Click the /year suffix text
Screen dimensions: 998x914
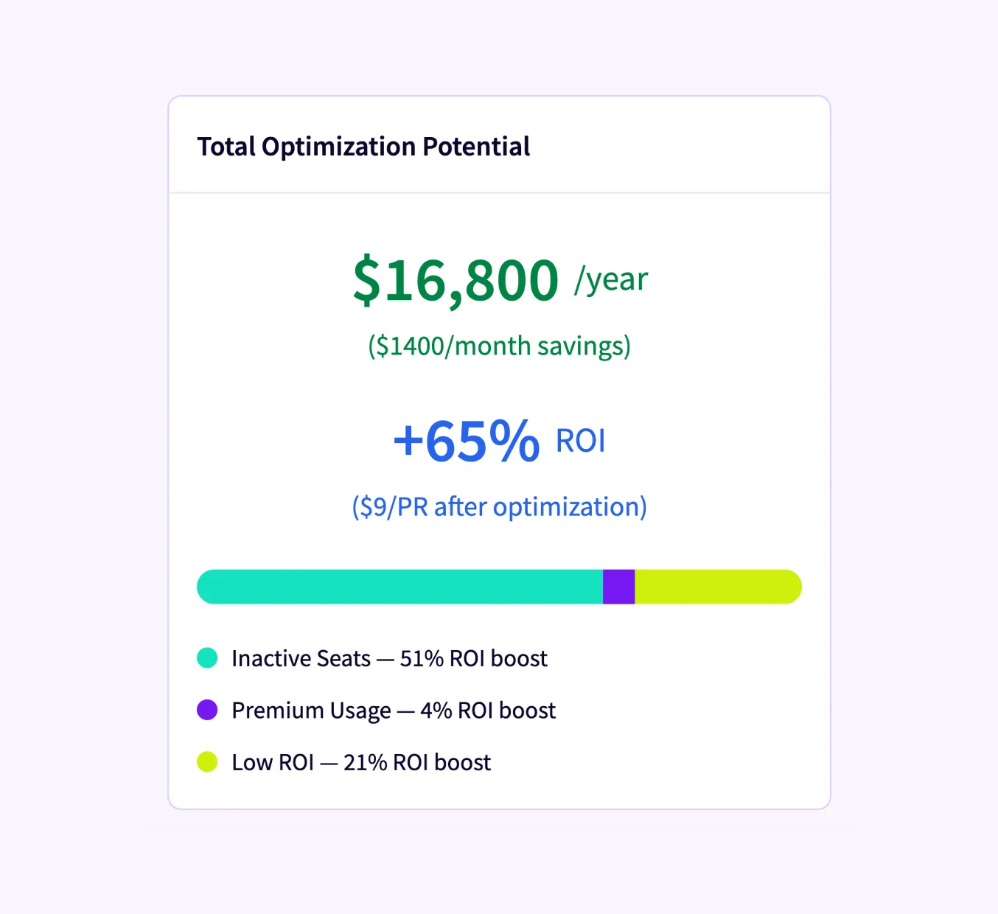point(611,280)
